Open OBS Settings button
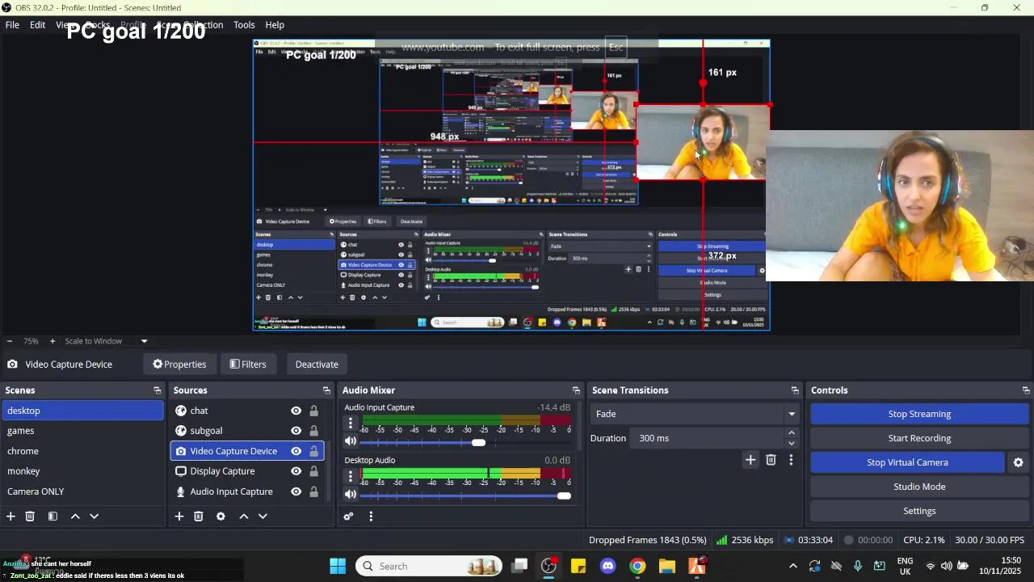The width and height of the screenshot is (1034, 582). pos(919,511)
